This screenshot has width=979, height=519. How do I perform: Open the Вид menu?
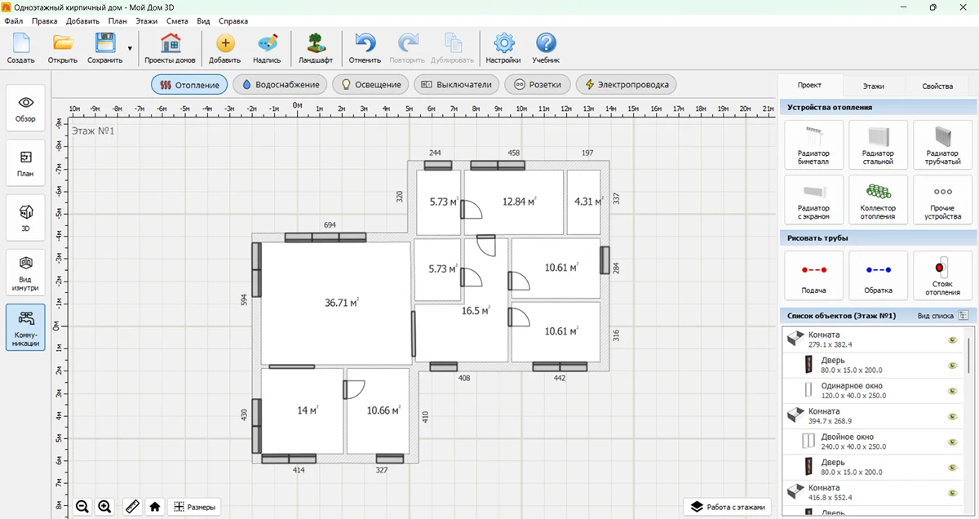click(x=203, y=20)
